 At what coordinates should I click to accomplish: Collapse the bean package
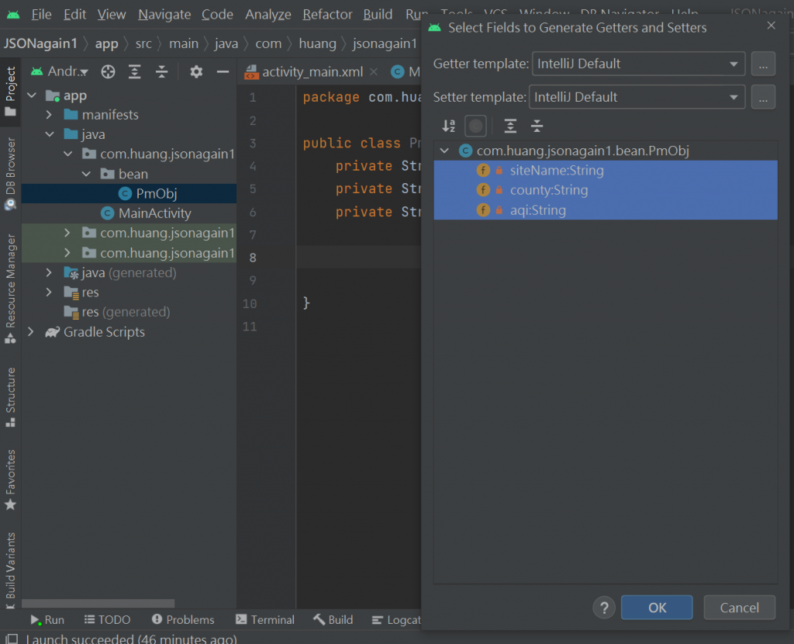click(86, 174)
